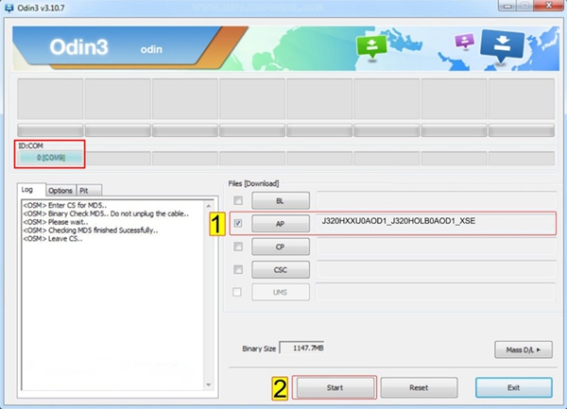This screenshot has height=409, width=567.
Task: Enable the BL file checkbox
Action: pyautogui.click(x=238, y=200)
